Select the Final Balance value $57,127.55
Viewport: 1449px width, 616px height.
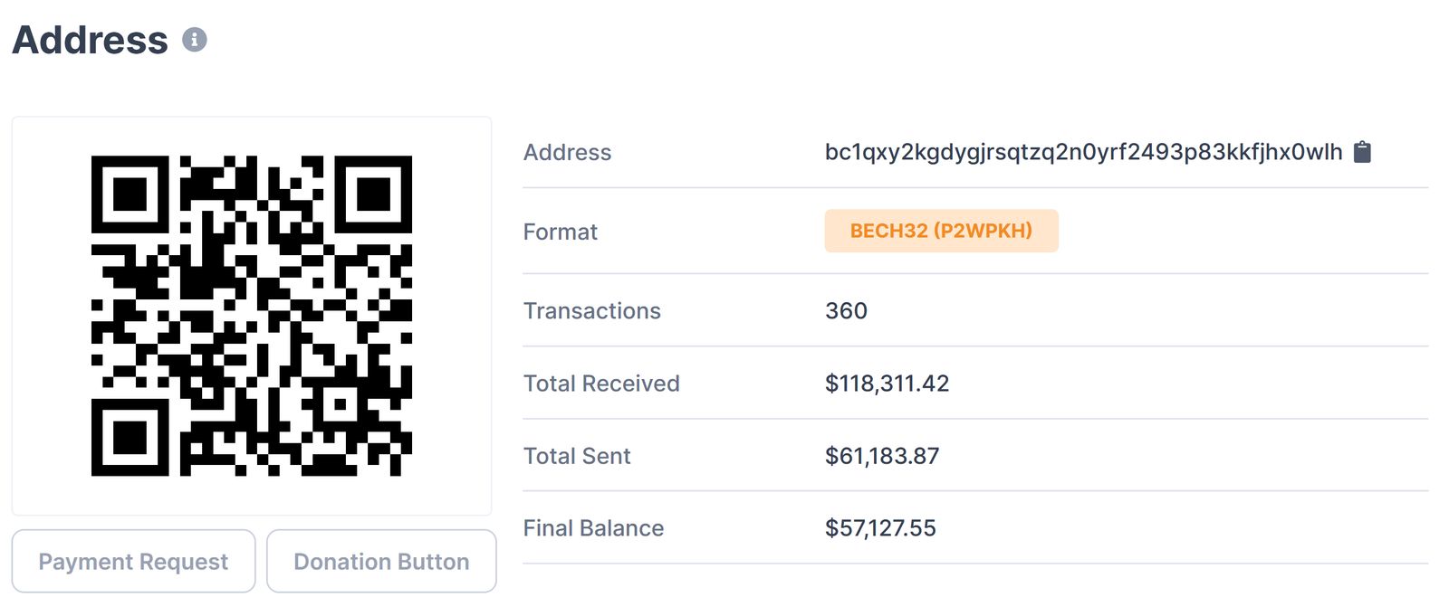point(880,528)
